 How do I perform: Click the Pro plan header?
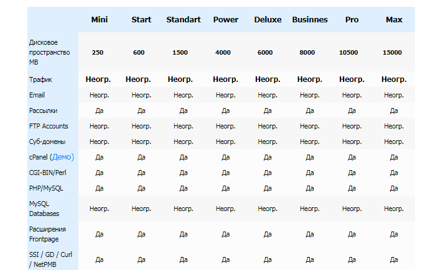coord(352,19)
